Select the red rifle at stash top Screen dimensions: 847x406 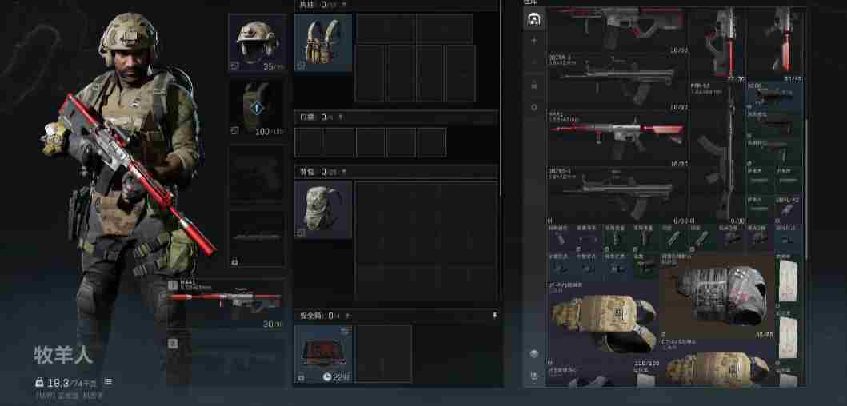tap(618, 30)
